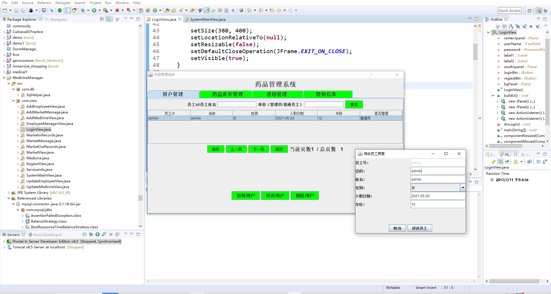
Task: Toggle Hide Static Members in Outline
Action: point(525,26)
